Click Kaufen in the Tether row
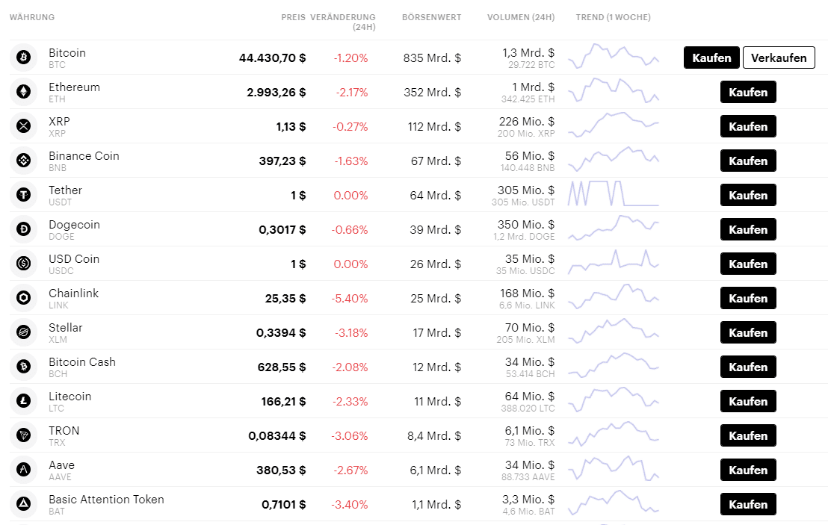The height and width of the screenshot is (525, 831). (x=748, y=196)
